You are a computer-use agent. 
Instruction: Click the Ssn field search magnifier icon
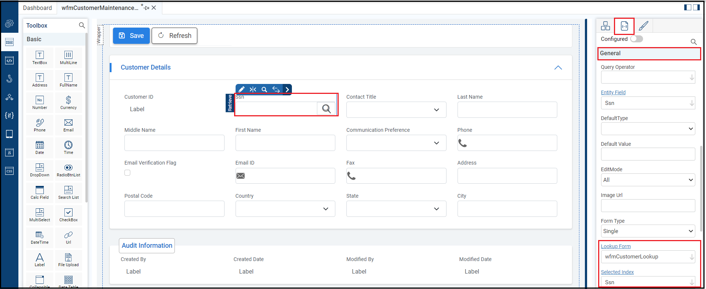[x=326, y=109]
